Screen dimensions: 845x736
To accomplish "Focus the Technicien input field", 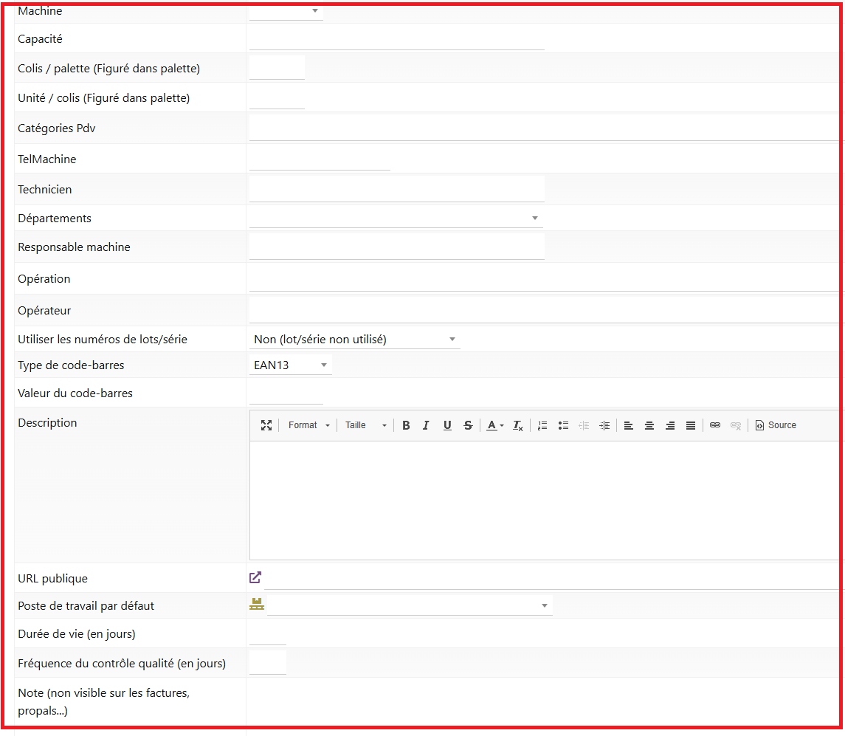I will tap(396, 189).
